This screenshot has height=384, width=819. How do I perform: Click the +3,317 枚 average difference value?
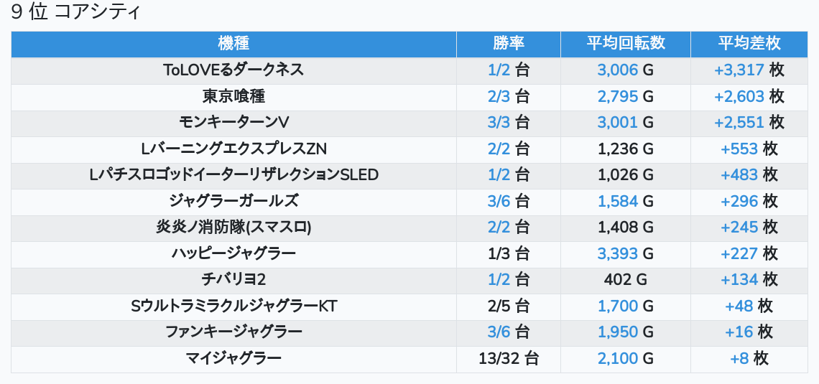pyautogui.click(x=749, y=70)
